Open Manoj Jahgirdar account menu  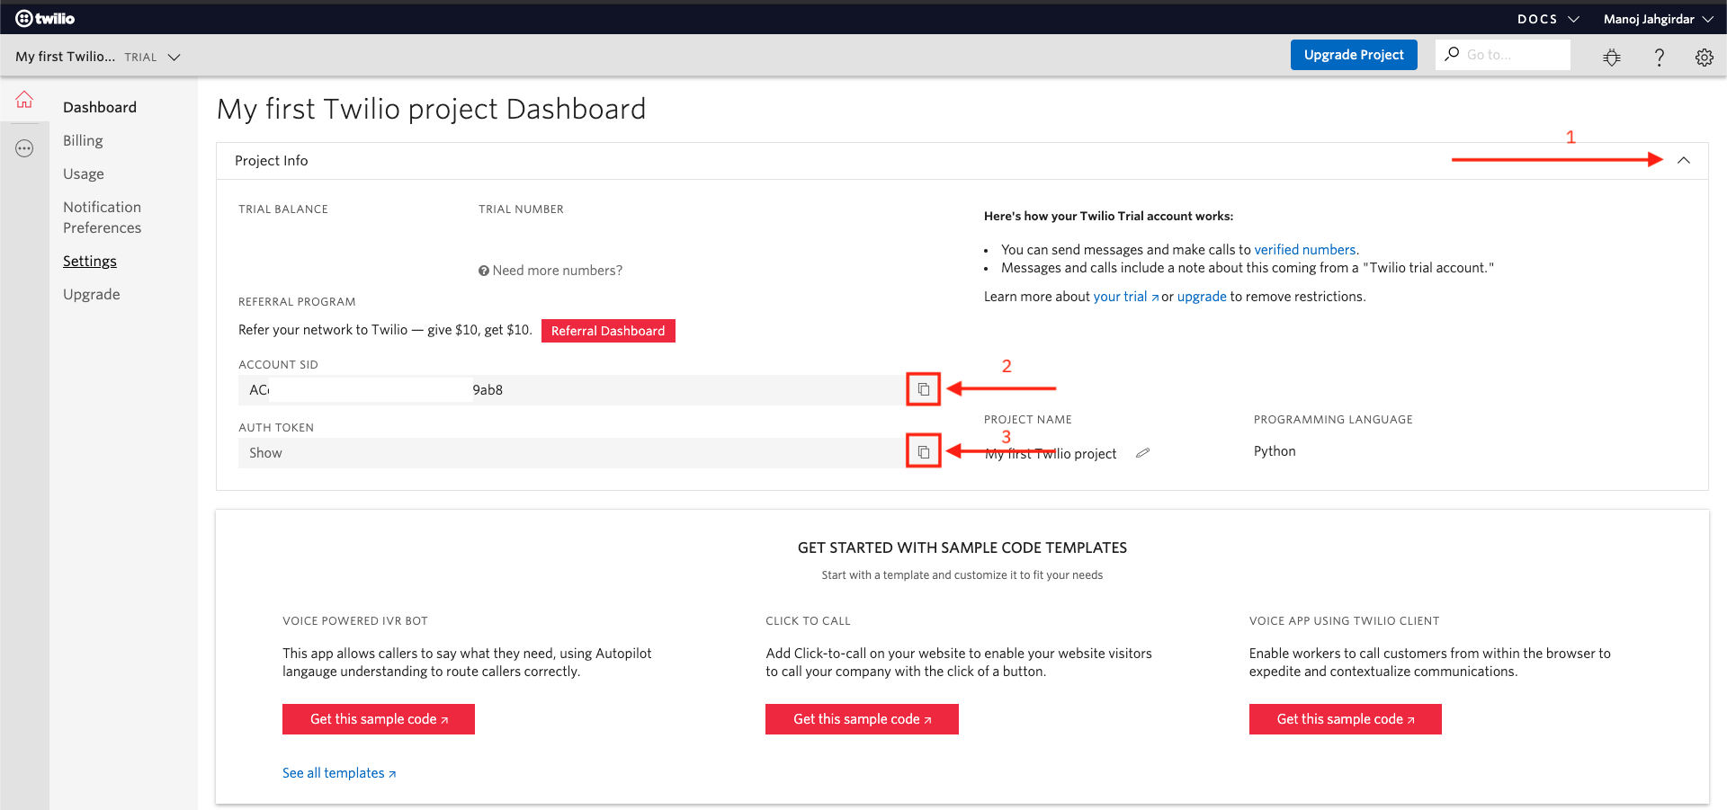pos(1658,19)
